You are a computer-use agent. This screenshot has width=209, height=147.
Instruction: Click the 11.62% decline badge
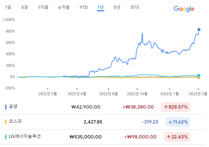(x=178, y=122)
